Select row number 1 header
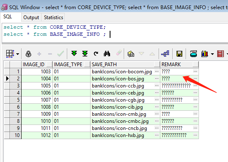228x162 pixels. [15, 72]
